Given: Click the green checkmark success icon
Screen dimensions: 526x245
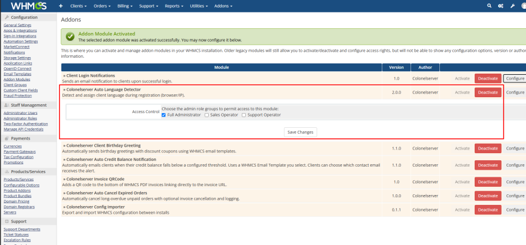Looking at the screenshot, I should (x=70, y=37).
